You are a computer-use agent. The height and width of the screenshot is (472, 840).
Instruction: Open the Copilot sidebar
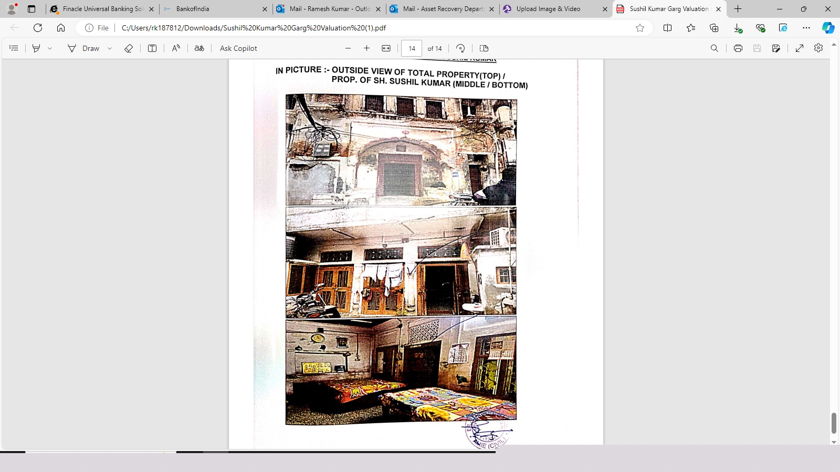tap(828, 28)
